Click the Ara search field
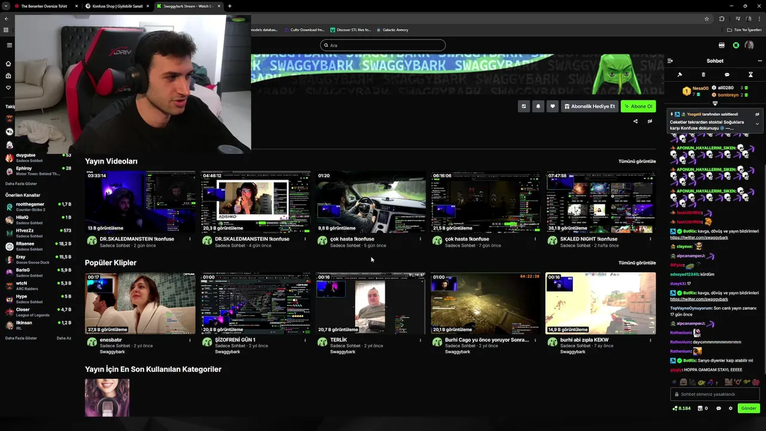 coord(383,45)
